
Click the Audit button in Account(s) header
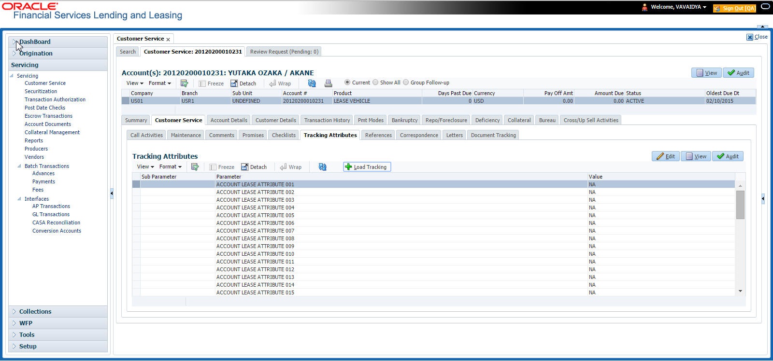point(739,73)
